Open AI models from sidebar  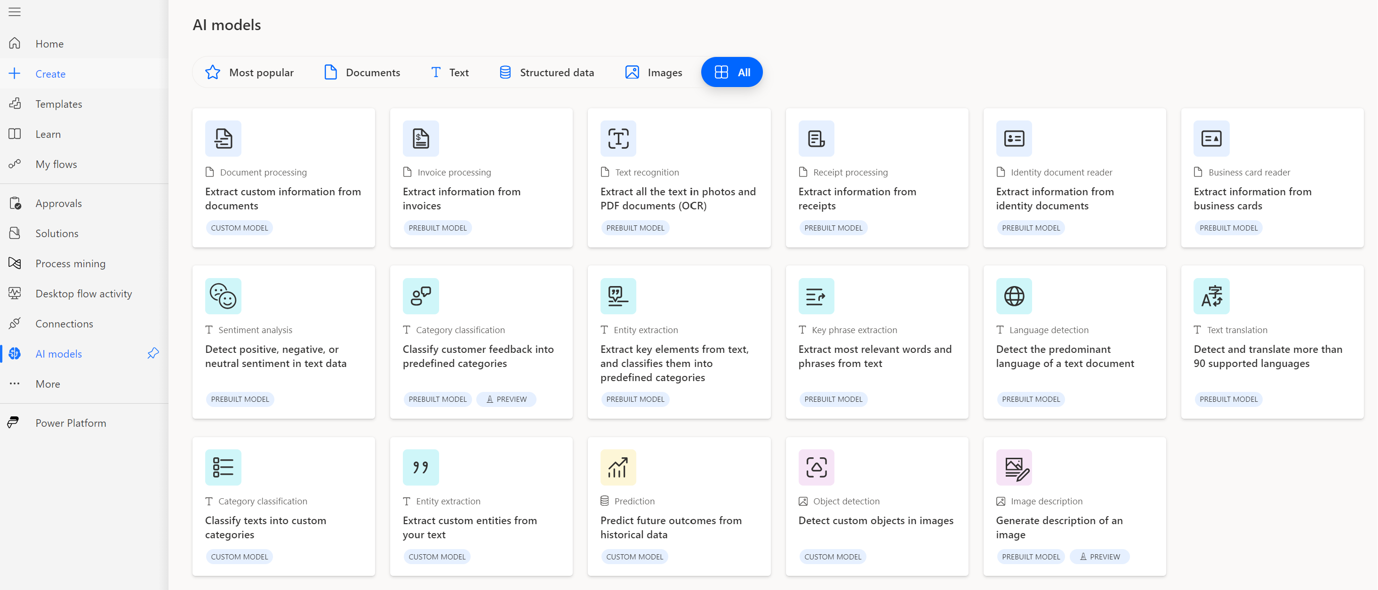(x=58, y=353)
